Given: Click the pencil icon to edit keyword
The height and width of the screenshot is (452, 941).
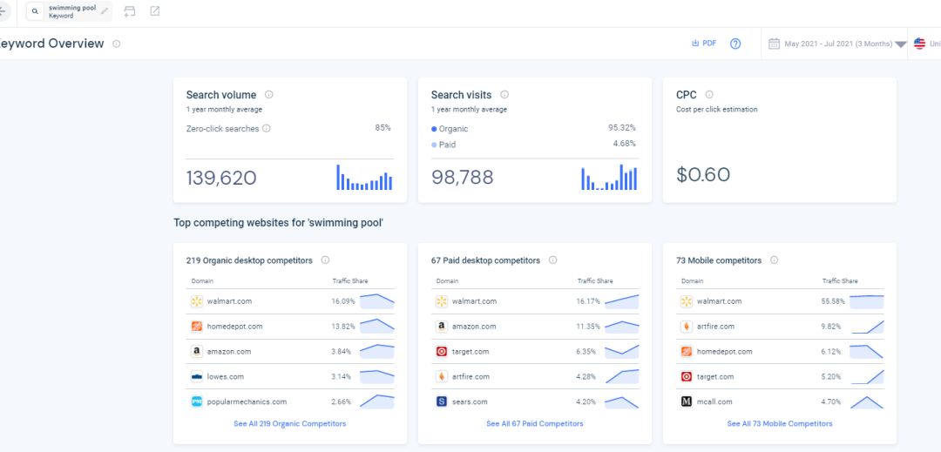Looking at the screenshot, I should point(105,11).
